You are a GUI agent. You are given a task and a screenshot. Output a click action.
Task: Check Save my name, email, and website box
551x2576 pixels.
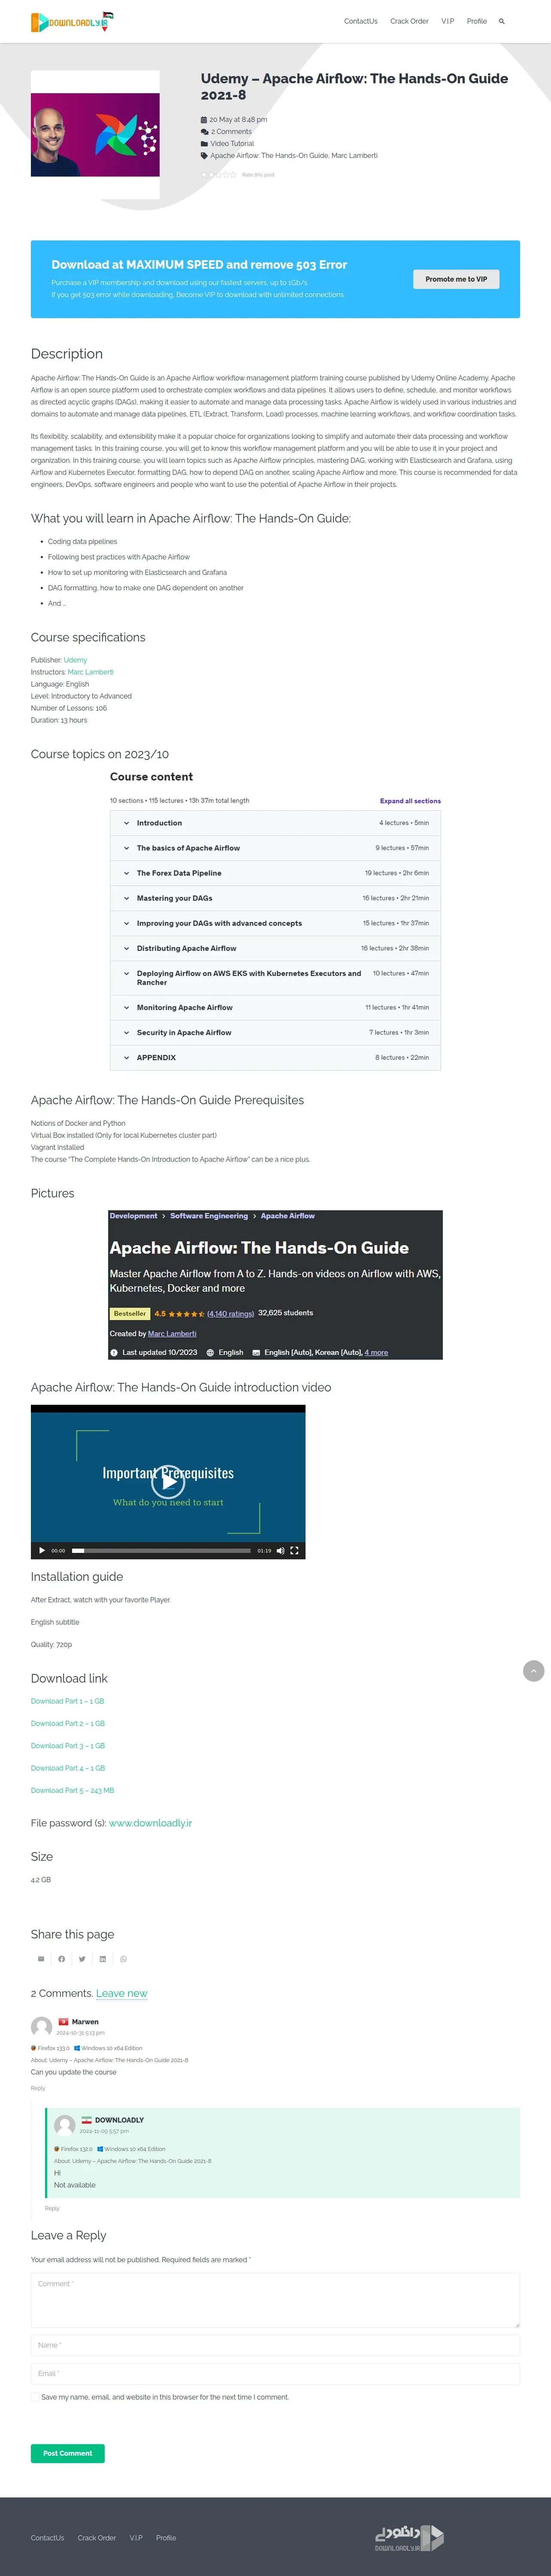[35, 2397]
